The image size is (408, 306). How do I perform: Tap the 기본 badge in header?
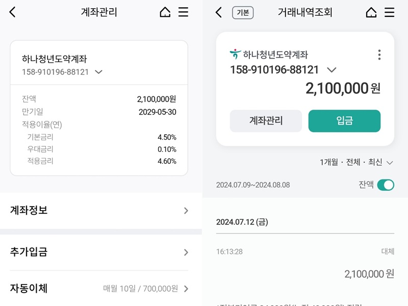click(243, 12)
